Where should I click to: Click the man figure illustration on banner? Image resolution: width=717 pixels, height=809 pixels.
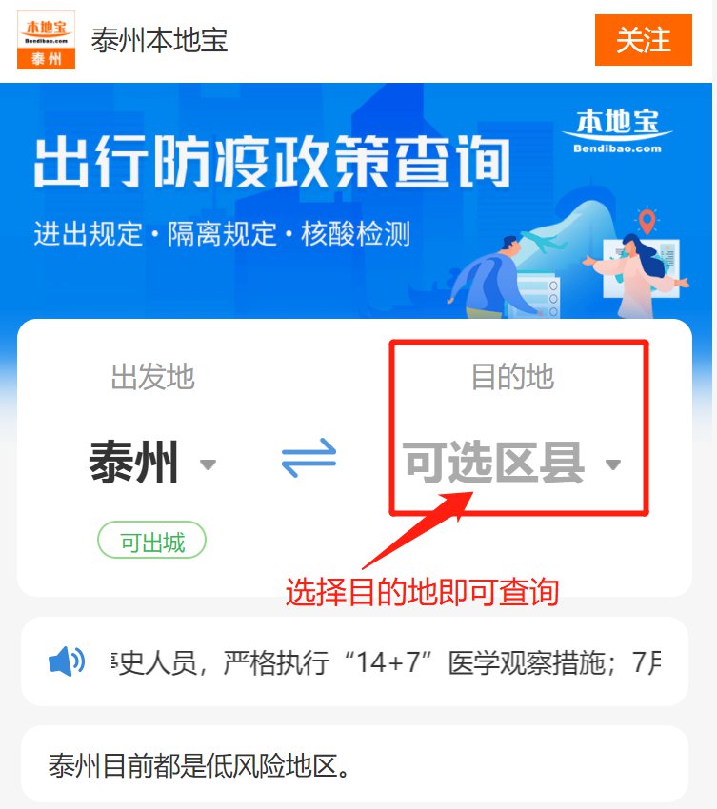click(492, 277)
